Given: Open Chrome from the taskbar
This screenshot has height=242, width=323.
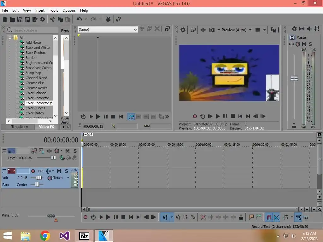Looking at the screenshot, I should [45, 236].
